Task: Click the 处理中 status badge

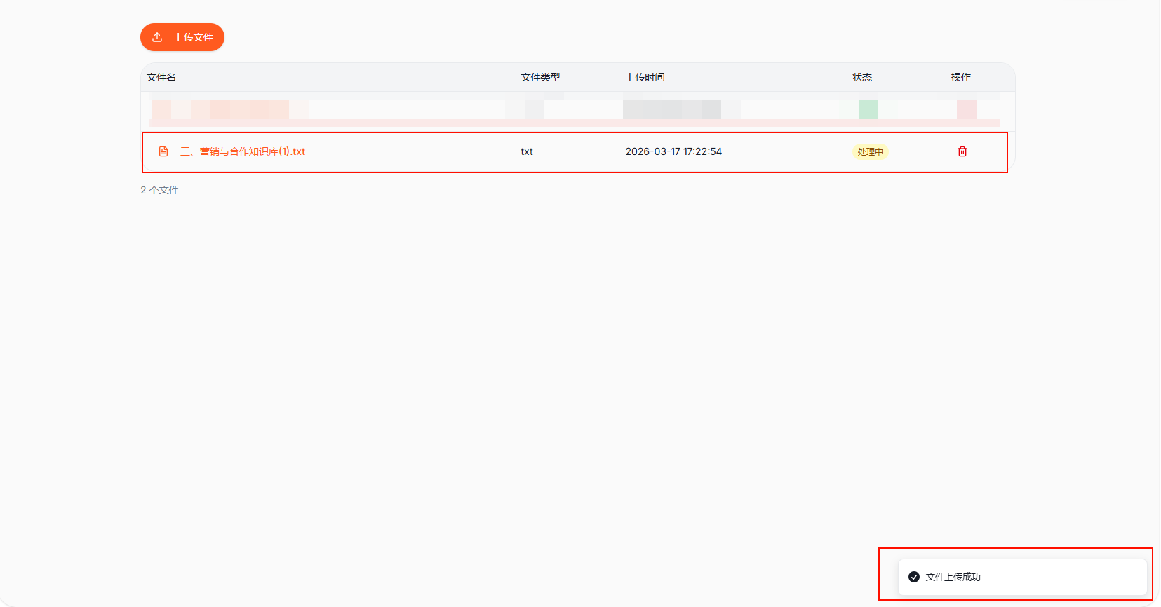Action: point(870,151)
